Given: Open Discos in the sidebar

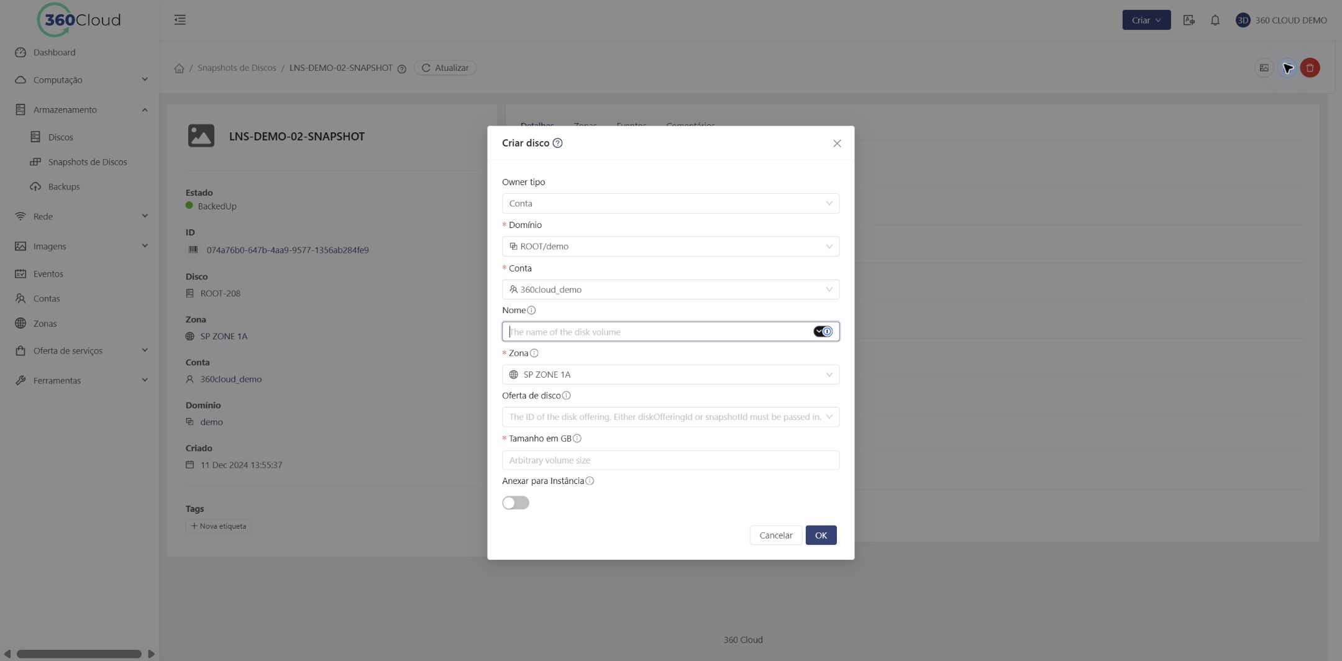Looking at the screenshot, I should (60, 137).
